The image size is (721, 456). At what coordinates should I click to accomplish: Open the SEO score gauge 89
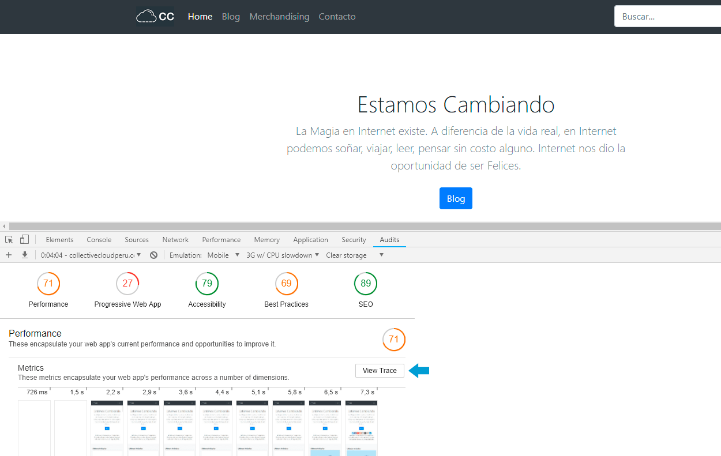point(366,284)
